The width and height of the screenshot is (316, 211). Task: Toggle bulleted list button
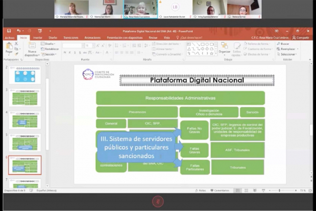pos(117,46)
